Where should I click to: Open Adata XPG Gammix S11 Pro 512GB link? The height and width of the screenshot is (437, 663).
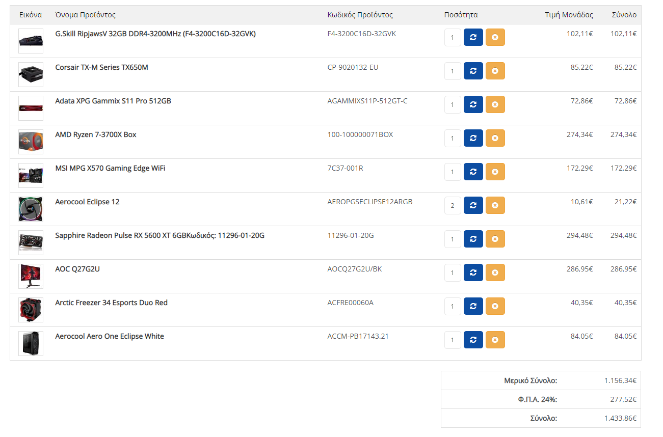(113, 101)
